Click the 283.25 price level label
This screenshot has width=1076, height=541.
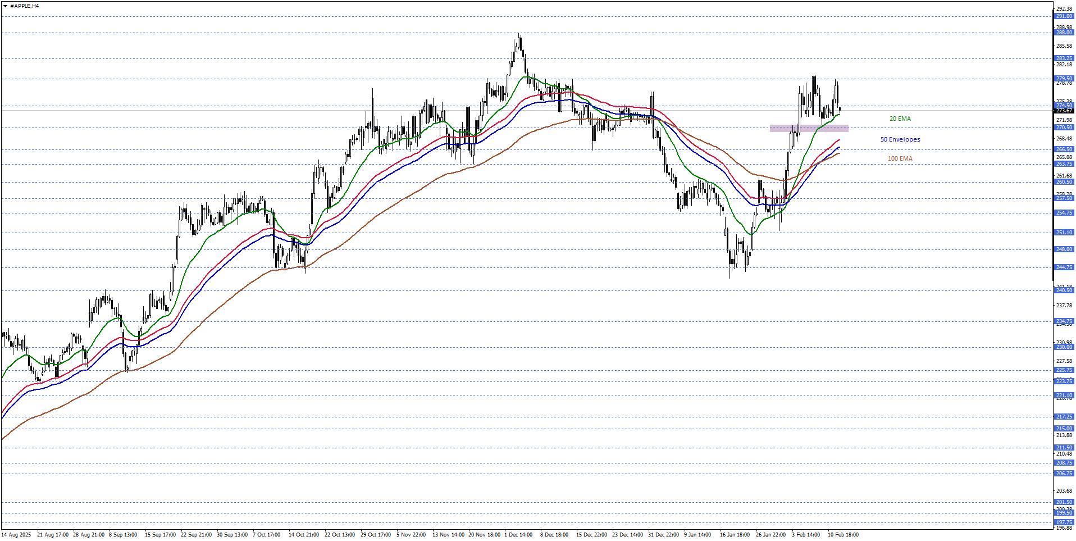pyautogui.click(x=1064, y=58)
